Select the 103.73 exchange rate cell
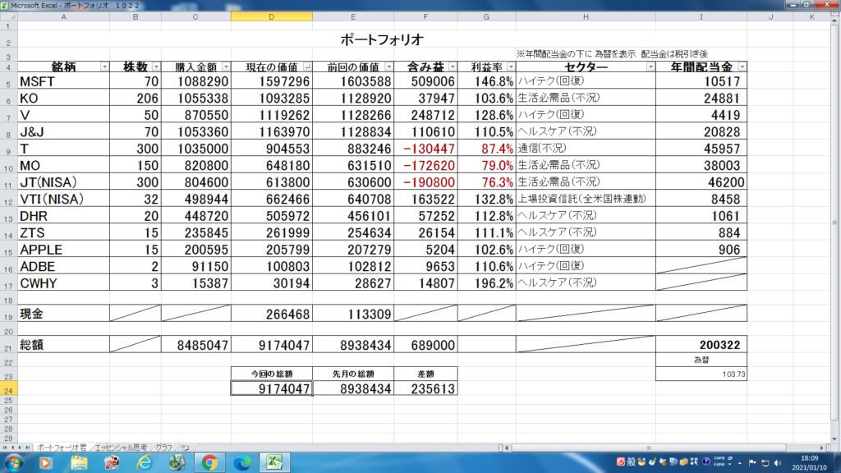841x473 pixels. (x=701, y=374)
